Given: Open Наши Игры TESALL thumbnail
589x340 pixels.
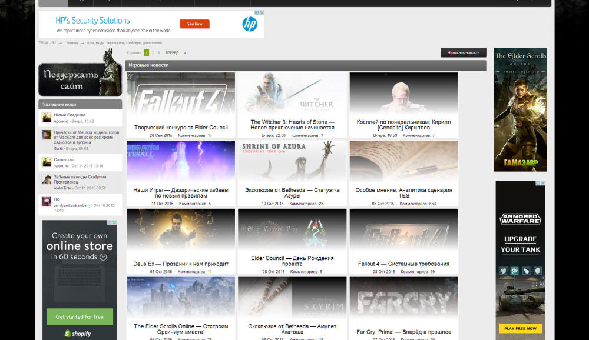Looking at the screenshot, I should (x=181, y=162).
